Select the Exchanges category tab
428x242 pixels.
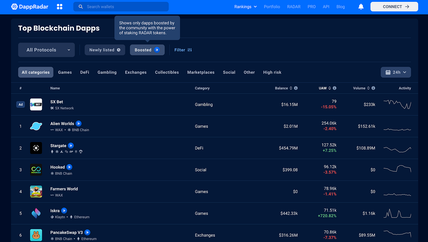[136, 72]
